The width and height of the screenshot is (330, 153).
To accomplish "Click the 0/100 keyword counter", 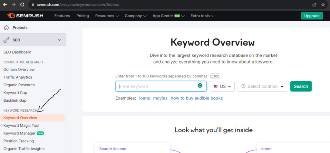I will (x=215, y=76).
